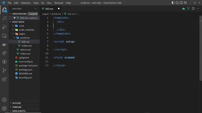The image size is (202, 113).
Task: Open the Selection menu
Action: click(26, 3)
